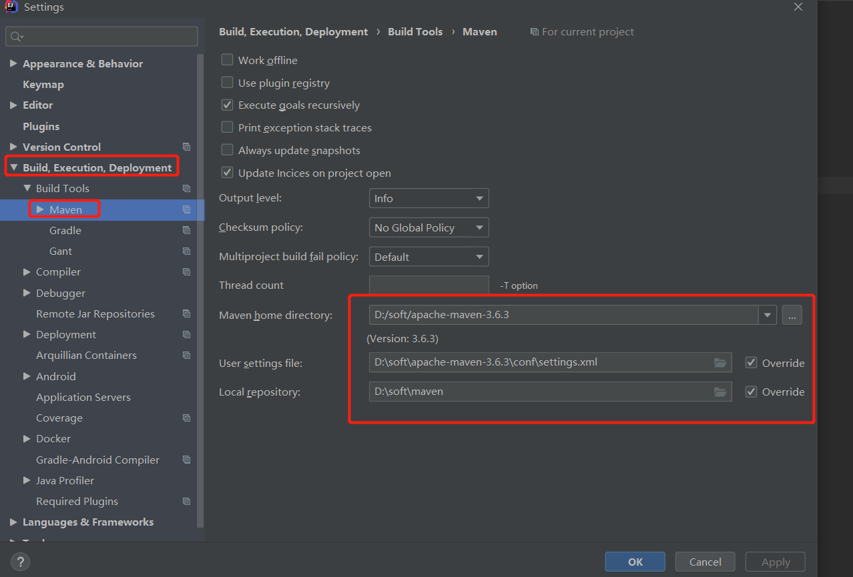Enable Use plugin registry checkbox

(x=227, y=83)
